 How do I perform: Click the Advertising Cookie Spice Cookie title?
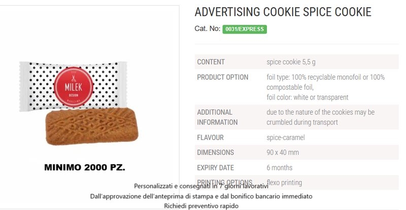(283, 12)
